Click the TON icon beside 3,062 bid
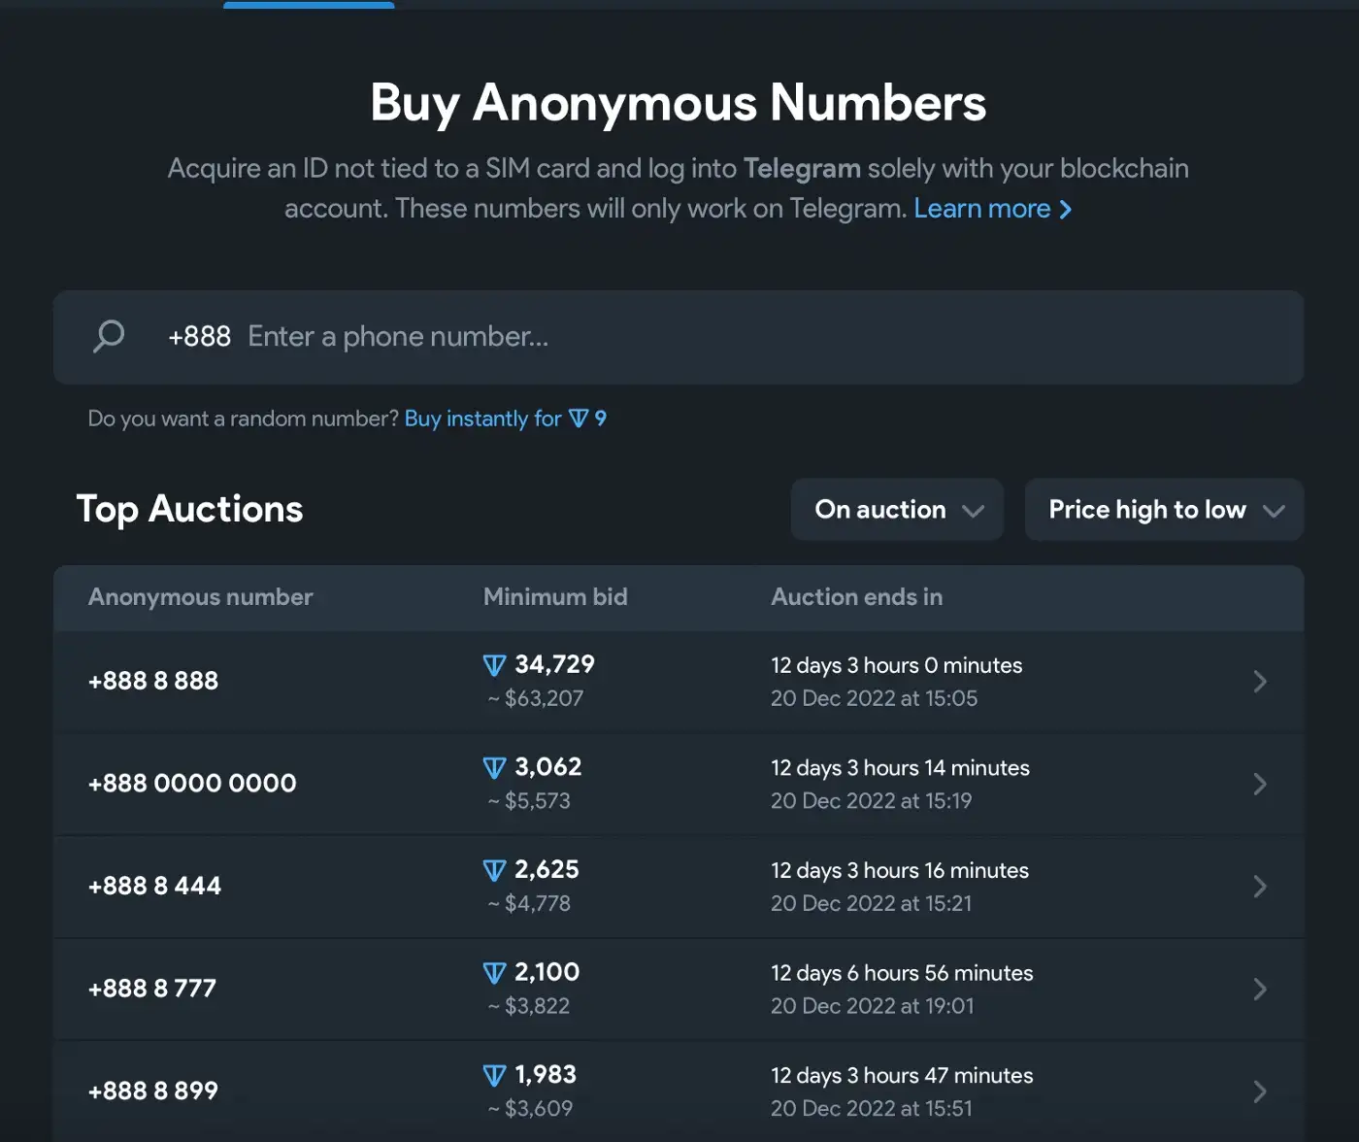This screenshot has height=1142, width=1359. pos(494,768)
